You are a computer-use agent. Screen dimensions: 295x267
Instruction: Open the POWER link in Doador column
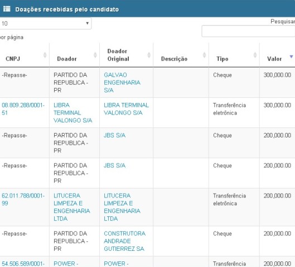[66, 264]
